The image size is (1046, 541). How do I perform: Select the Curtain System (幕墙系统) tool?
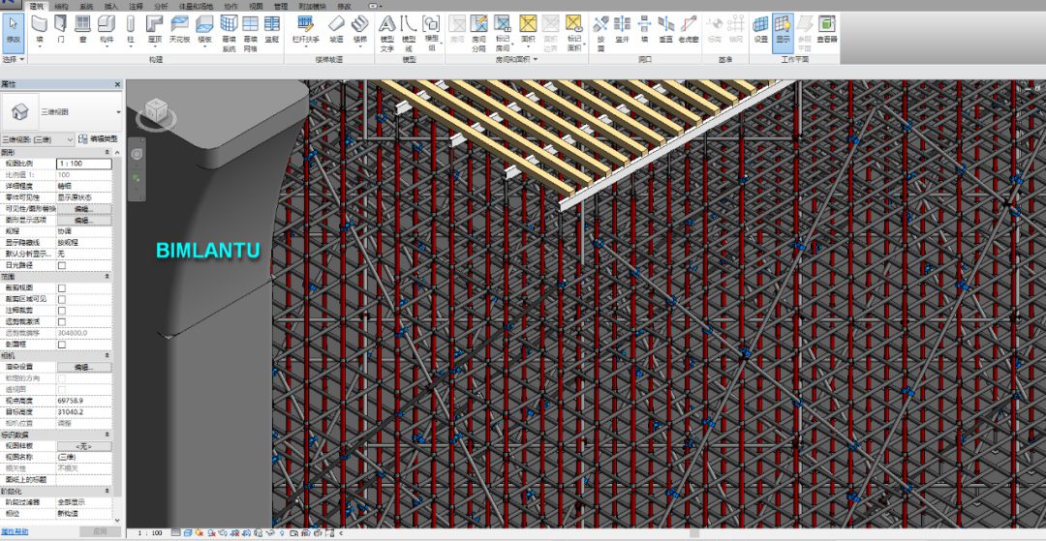(x=229, y=33)
